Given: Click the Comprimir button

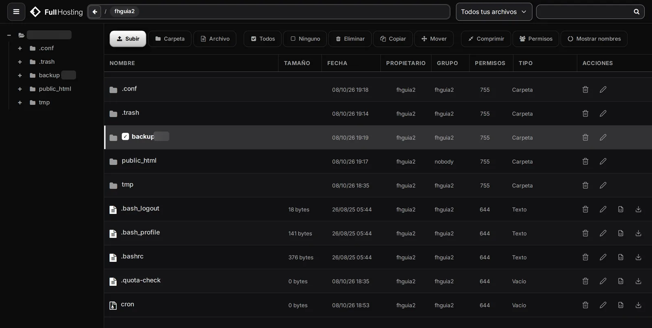Looking at the screenshot, I should (x=486, y=39).
